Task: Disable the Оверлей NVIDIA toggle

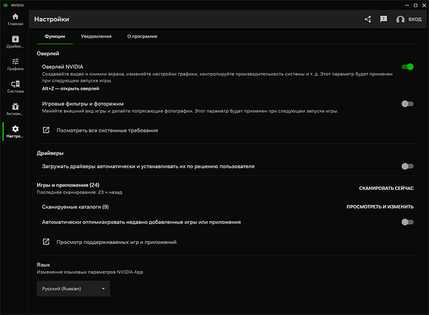Action: pyautogui.click(x=408, y=67)
